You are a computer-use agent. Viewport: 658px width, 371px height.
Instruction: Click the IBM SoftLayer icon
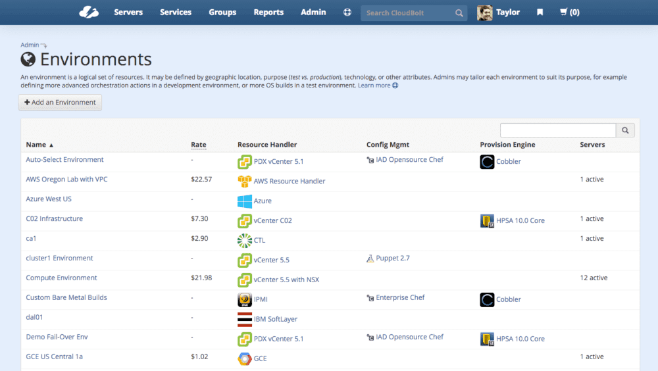coord(245,319)
